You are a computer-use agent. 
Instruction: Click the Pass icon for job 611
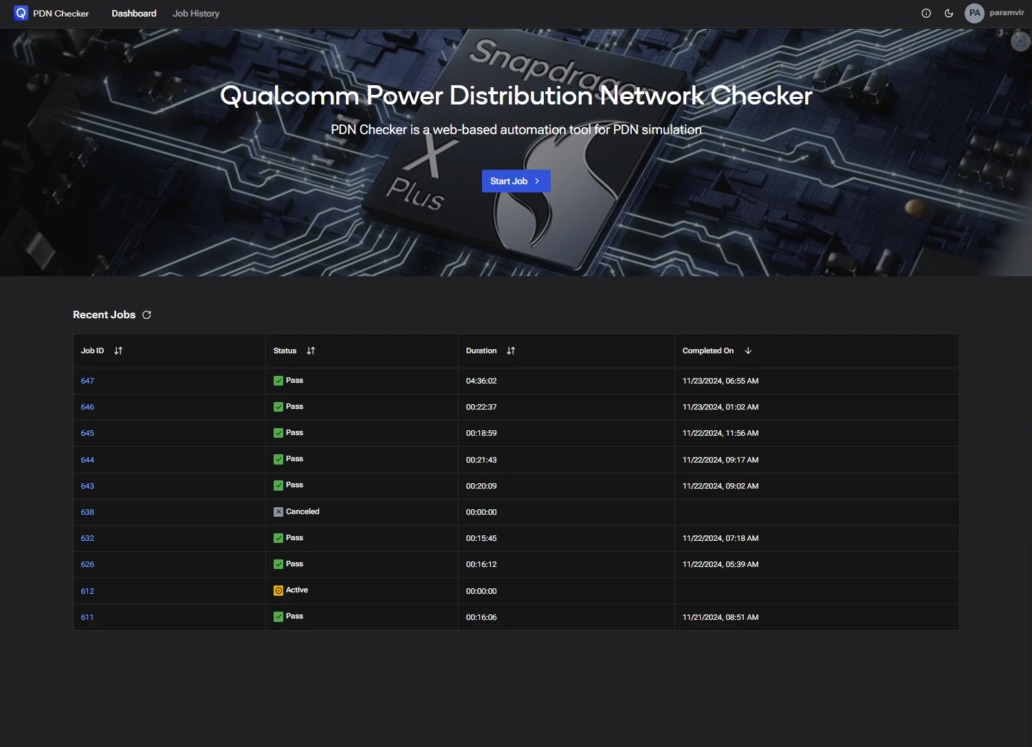coord(278,617)
